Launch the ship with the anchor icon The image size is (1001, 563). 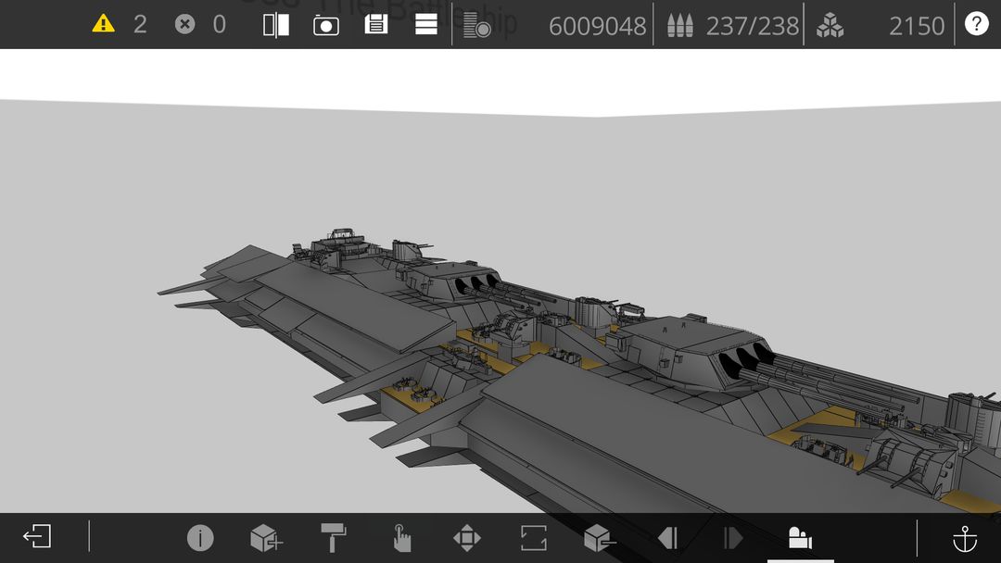click(965, 538)
